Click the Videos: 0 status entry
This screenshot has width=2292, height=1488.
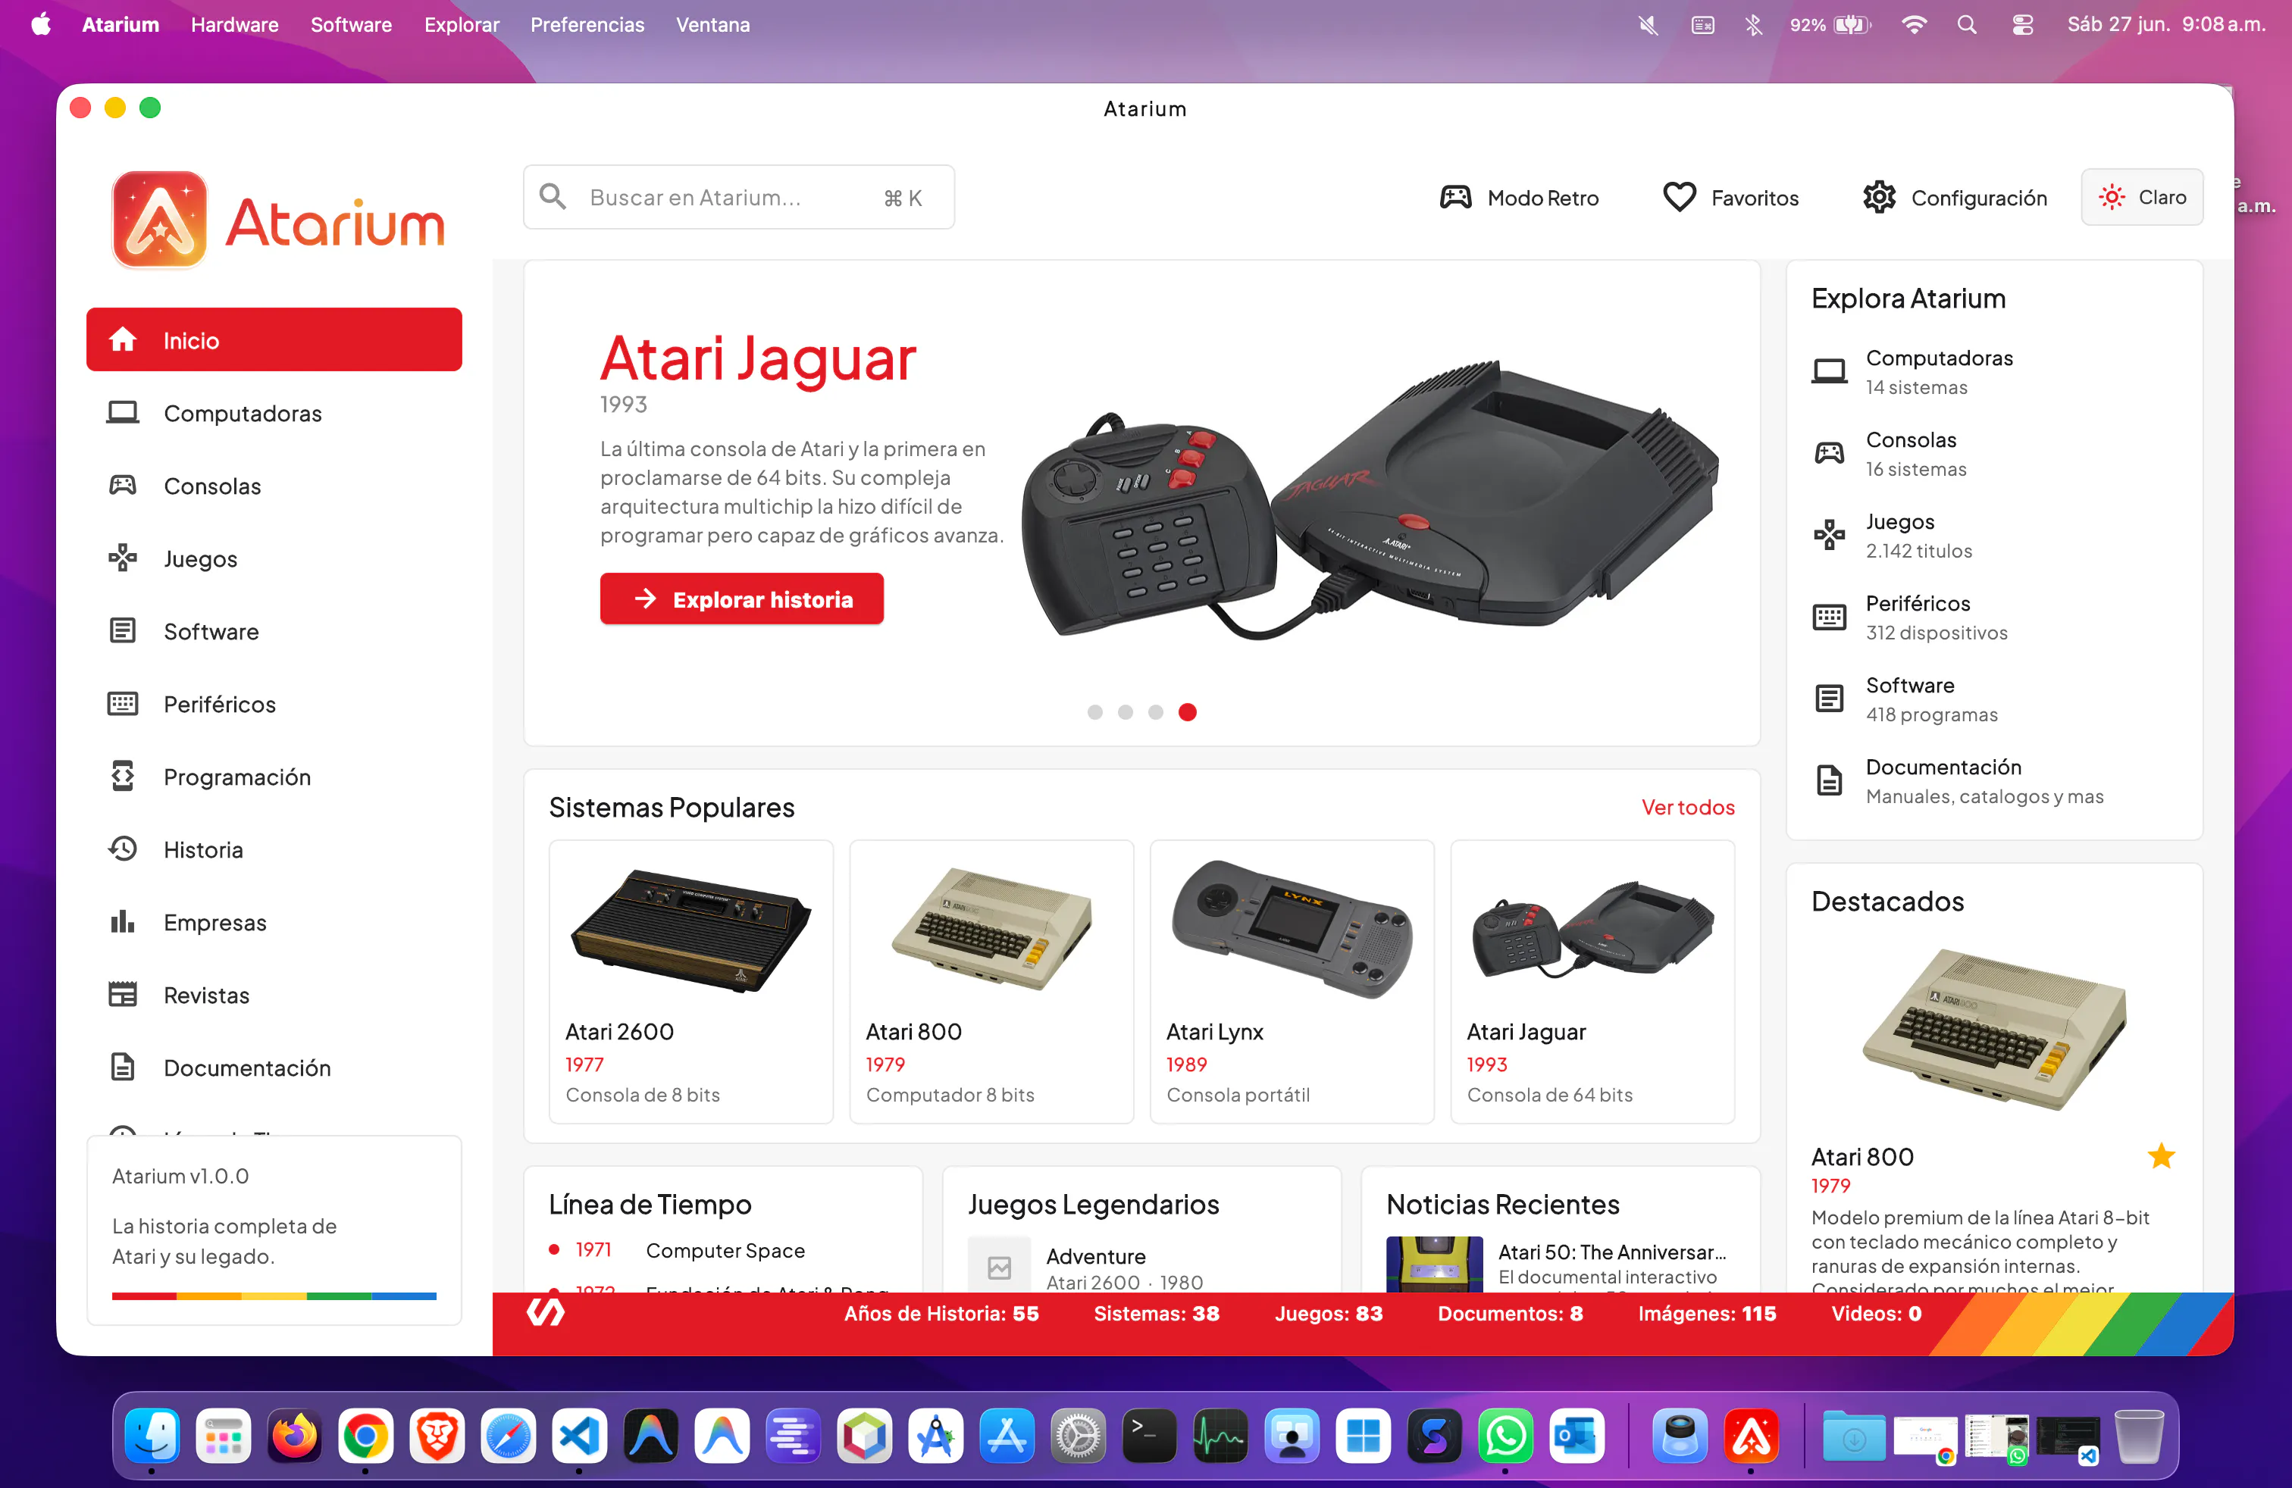click(x=1875, y=1313)
